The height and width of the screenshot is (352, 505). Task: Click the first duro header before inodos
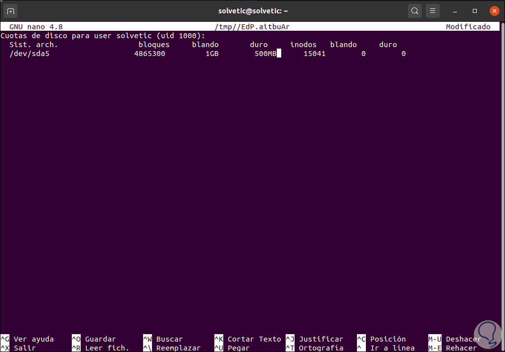(259, 45)
